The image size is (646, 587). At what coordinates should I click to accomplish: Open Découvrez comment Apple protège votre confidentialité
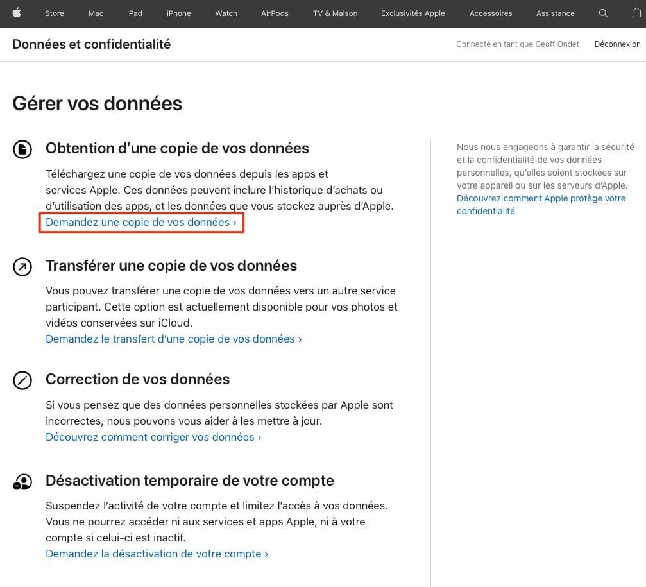pyautogui.click(x=541, y=205)
